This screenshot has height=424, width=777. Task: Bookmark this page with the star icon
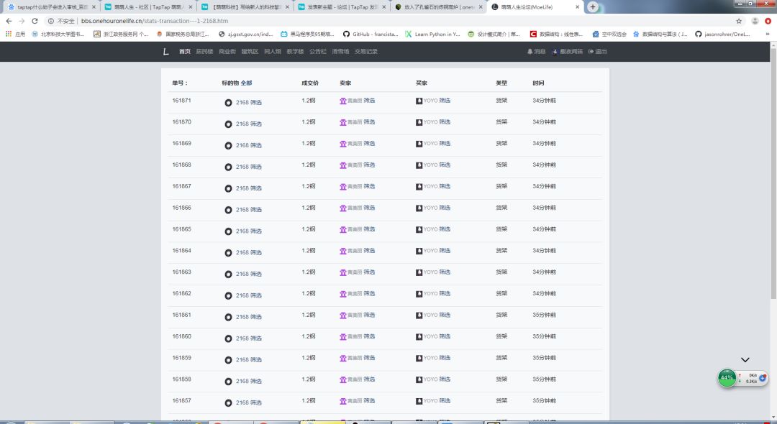tap(738, 21)
